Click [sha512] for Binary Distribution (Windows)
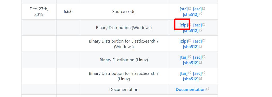This screenshot has width=272, height=97. tap(191, 31)
